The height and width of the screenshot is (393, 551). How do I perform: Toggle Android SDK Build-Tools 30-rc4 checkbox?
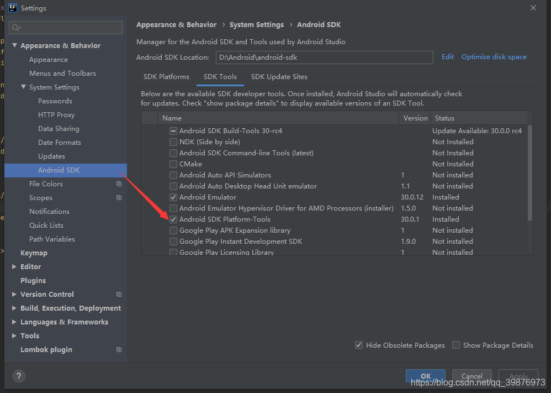coord(173,131)
